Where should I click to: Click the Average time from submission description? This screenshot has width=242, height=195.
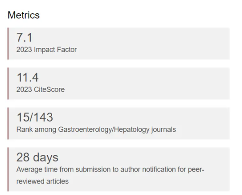[111, 175]
